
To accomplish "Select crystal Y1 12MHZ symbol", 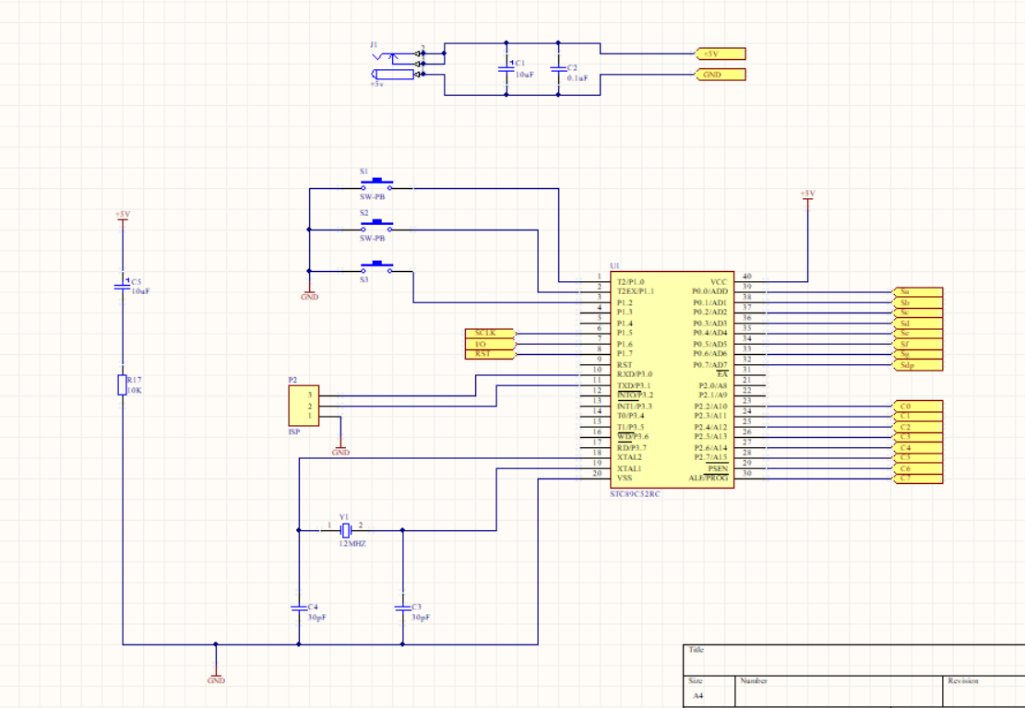I will [347, 530].
